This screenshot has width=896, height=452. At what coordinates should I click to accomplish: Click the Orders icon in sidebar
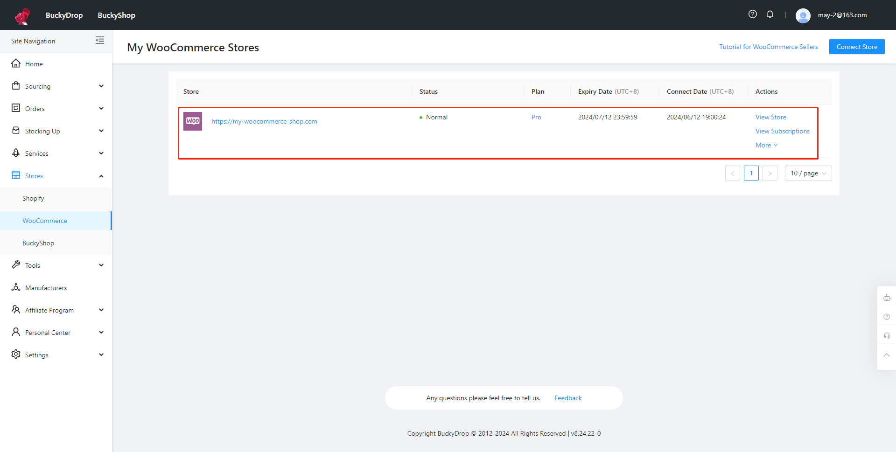16,108
